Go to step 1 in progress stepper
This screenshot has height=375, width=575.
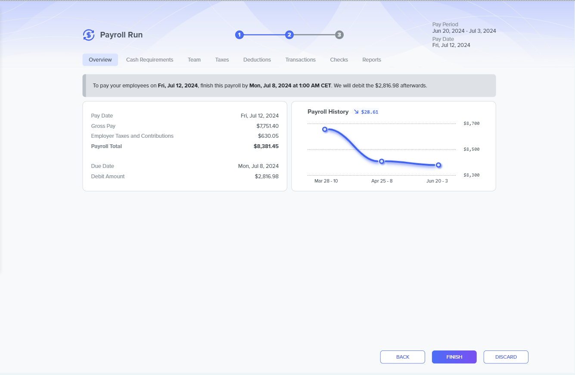239,35
